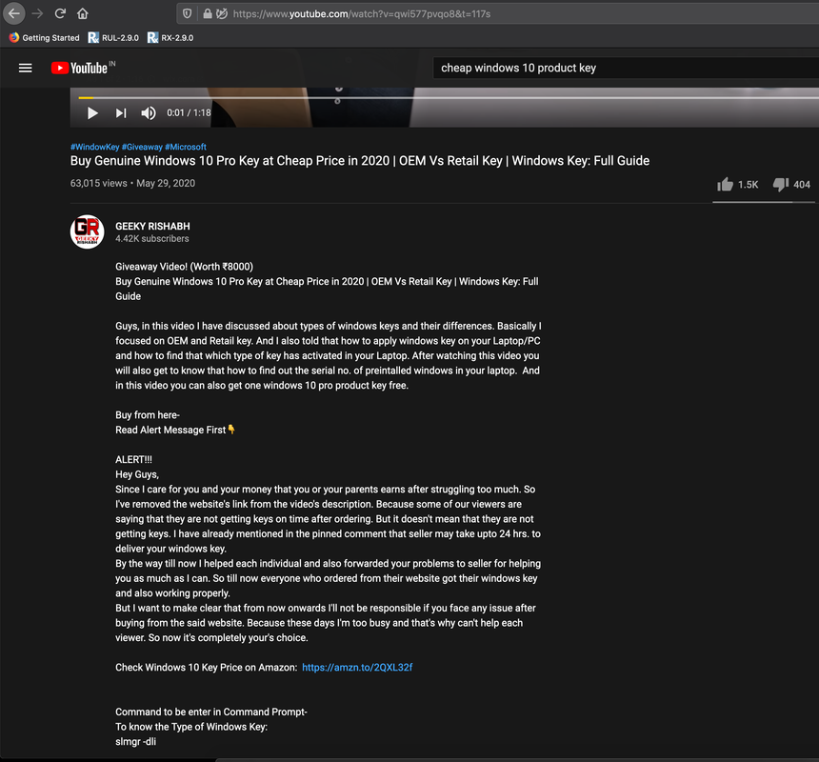819x762 pixels.
Task: Click the YouTube search box
Action: [x=626, y=68]
